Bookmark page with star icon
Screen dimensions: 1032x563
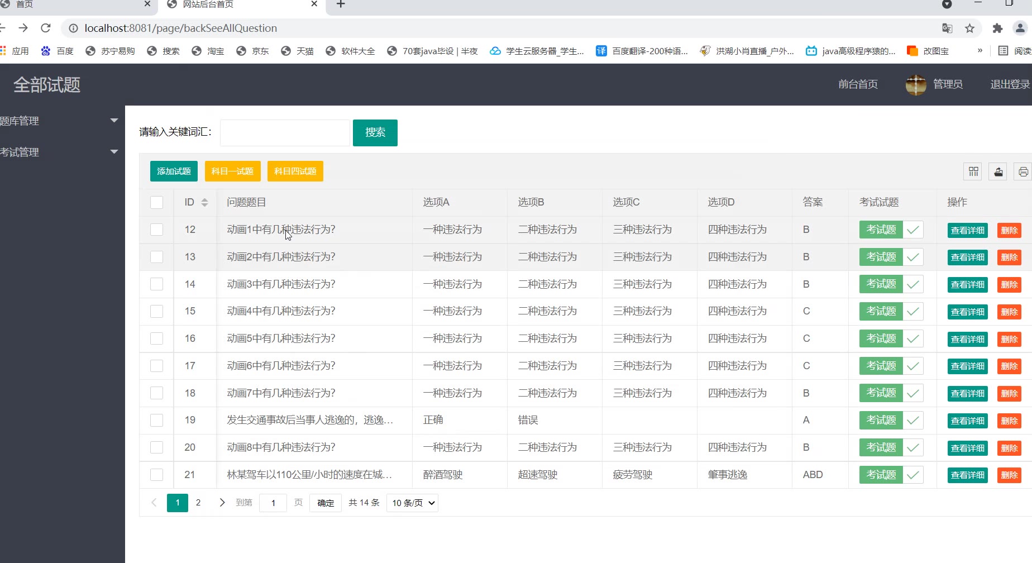(x=969, y=28)
